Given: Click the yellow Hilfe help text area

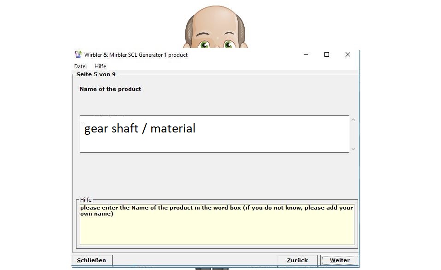Looking at the screenshot, I should point(217,229).
